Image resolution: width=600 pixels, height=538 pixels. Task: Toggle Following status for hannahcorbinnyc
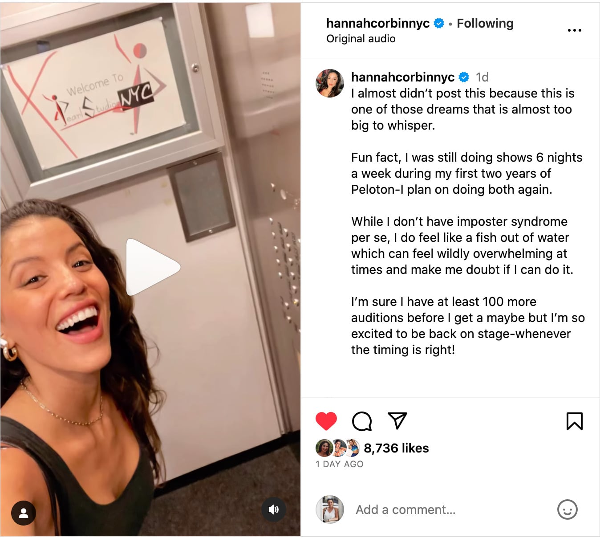(x=485, y=23)
